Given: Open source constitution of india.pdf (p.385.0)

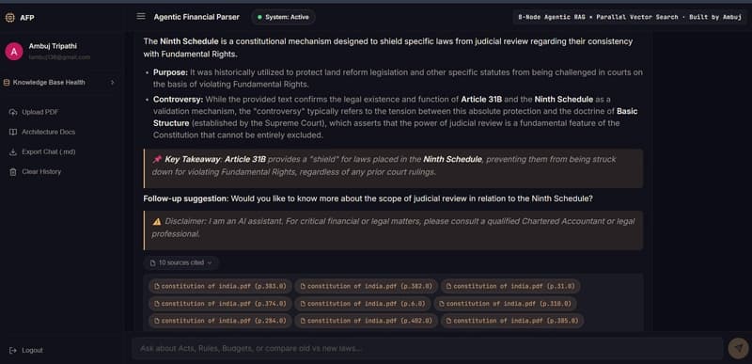Looking at the screenshot, I should (x=512, y=321).
